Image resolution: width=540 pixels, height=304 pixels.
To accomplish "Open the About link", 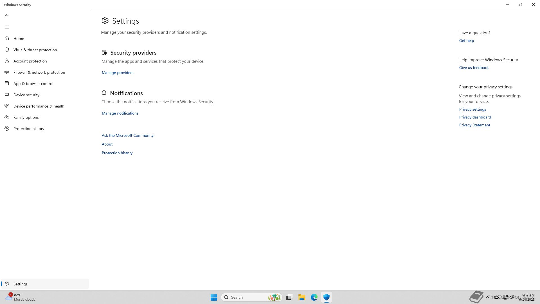I will (x=107, y=144).
